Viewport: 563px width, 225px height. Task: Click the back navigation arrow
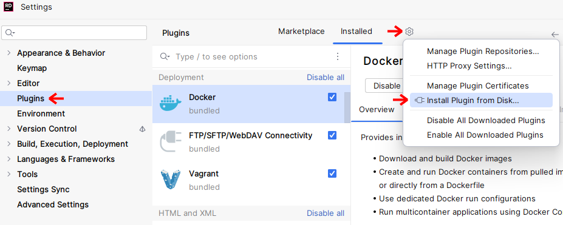555,35
